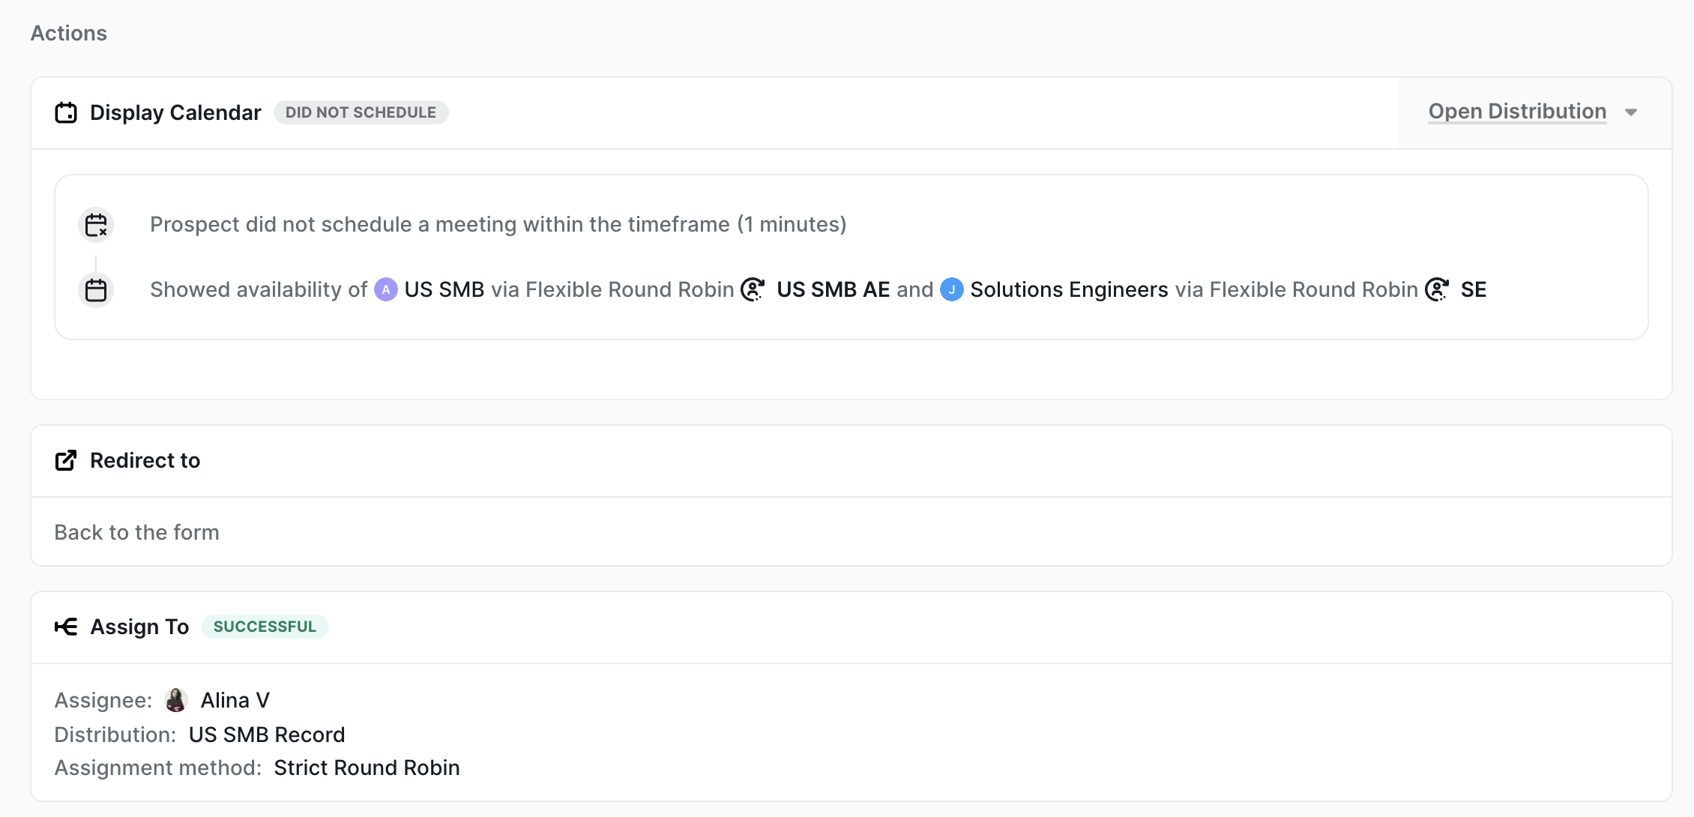Click the Assign To arrow icon

point(66,627)
